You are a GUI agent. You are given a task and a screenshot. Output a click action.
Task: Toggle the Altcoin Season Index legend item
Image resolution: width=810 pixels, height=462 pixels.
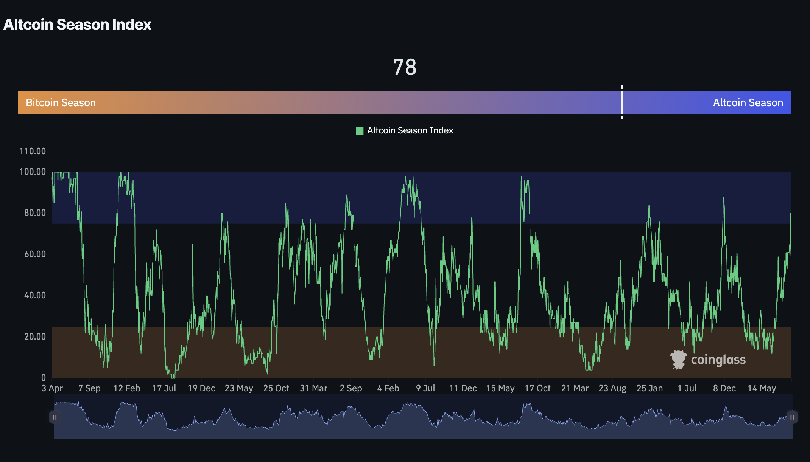[x=410, y=130]
